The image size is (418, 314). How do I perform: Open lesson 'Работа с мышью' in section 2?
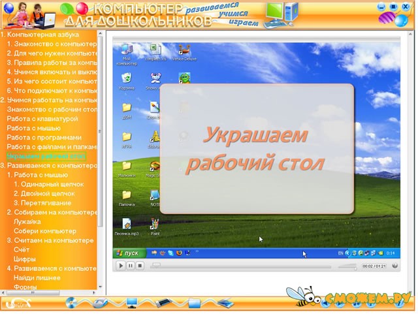pyautogui.click(x=33, y=128)
